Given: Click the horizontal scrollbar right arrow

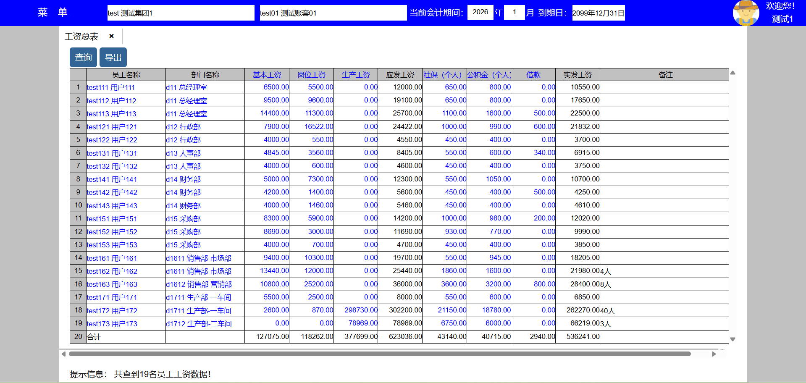Looking at the screenshot, I should pos(714,354).
